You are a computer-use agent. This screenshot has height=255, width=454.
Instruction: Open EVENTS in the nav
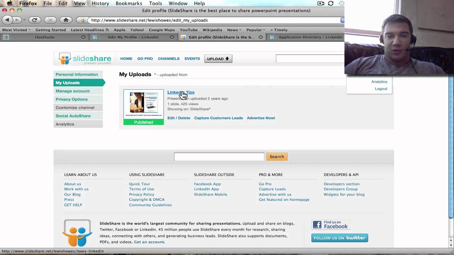point(192,59)
